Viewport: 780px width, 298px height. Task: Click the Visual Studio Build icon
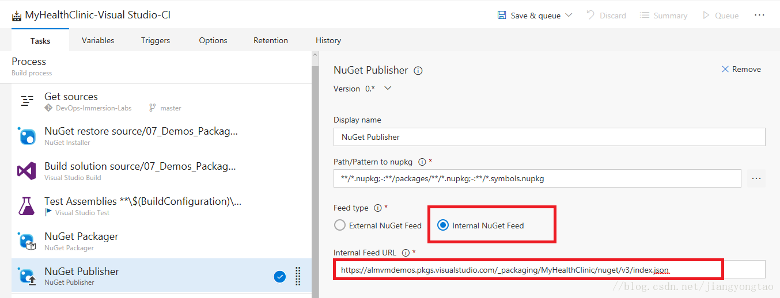pyautogui.click(x=26, y=171)
